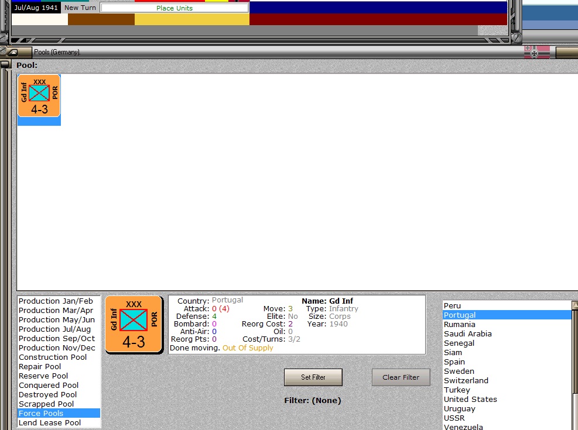Select the Gd Inf POR counter in pool
The width and height of the screenshot is (578, 430).
(x=39, y=96)
